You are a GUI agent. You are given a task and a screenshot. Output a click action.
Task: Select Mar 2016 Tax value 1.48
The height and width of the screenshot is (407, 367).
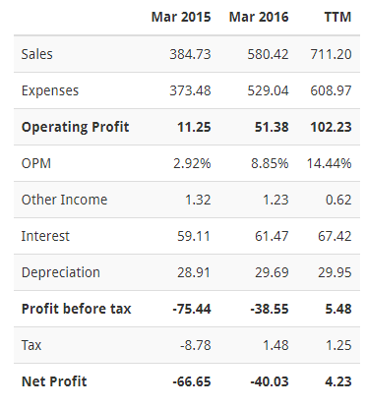275,345
